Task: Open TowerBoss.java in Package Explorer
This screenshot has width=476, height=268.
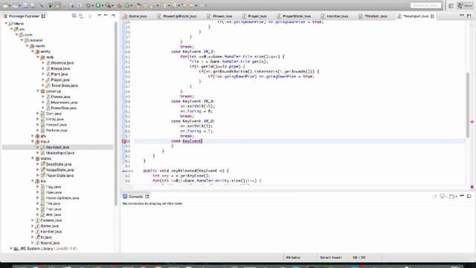Action: [64, 86]
